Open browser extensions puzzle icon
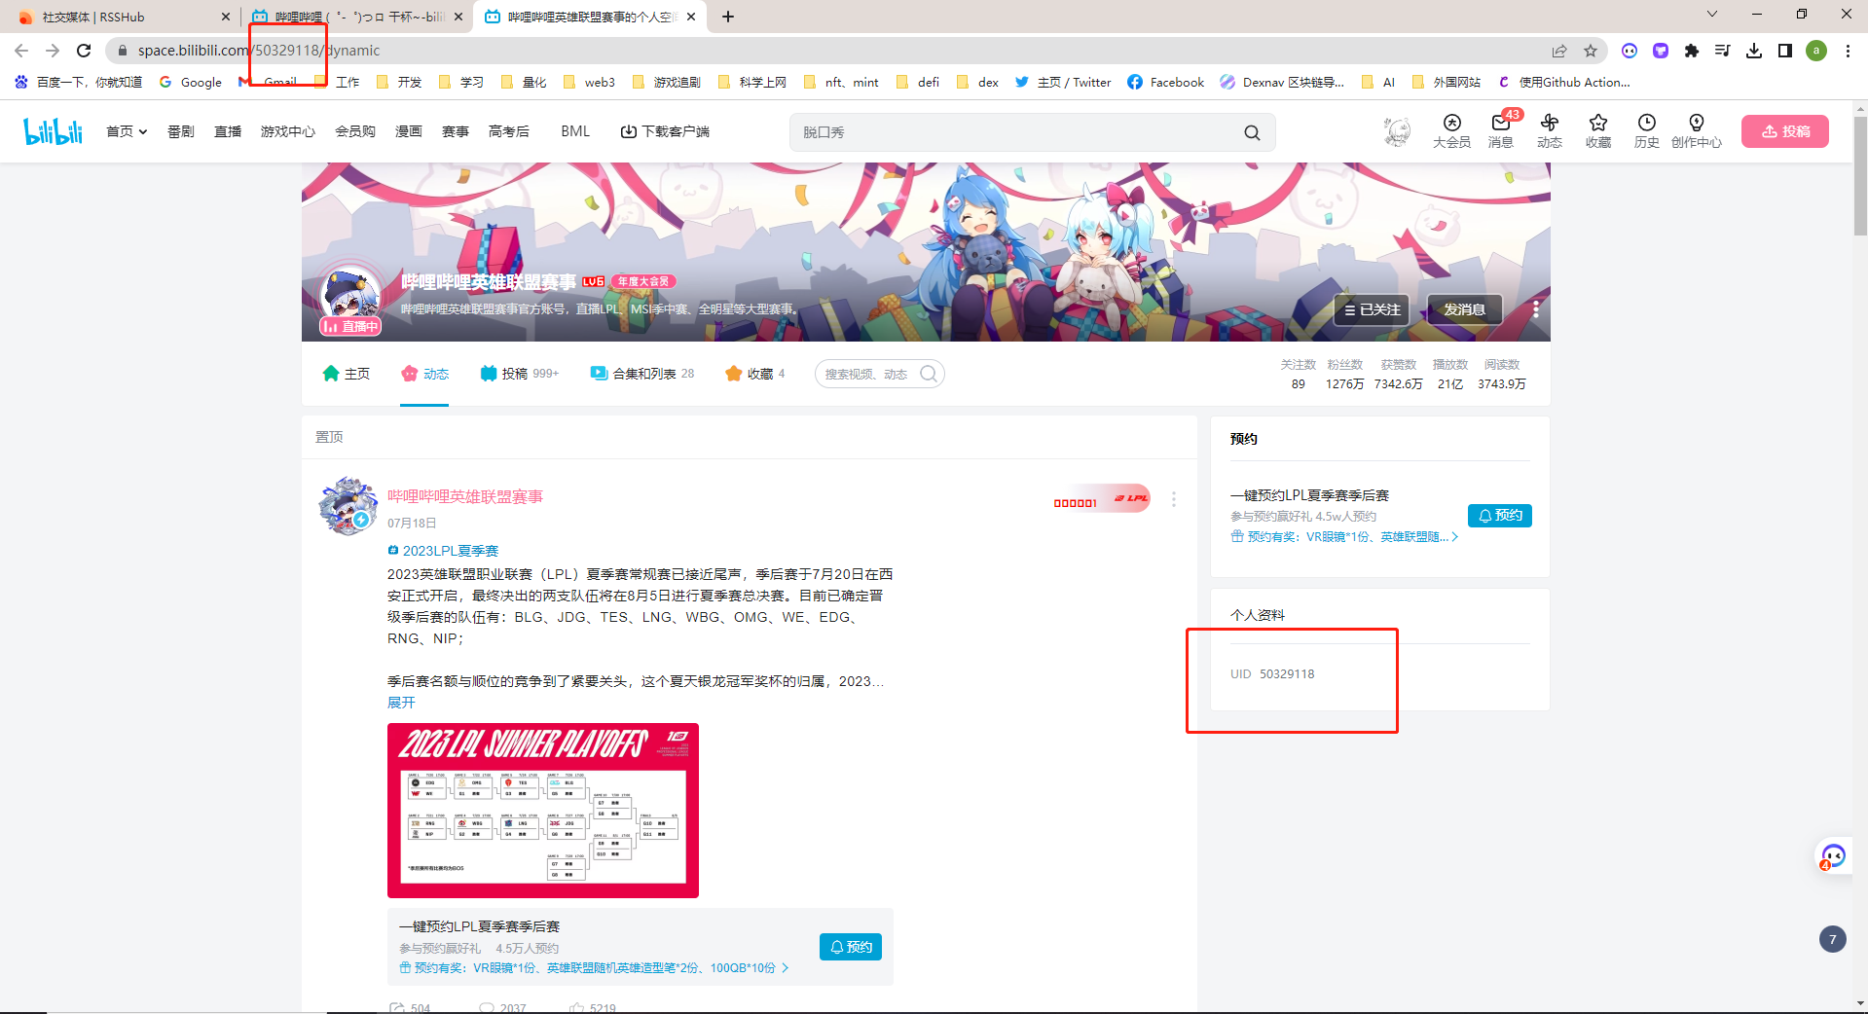Image resolution: width=1868 pixels, height=1014 pixels. [x=1692, y=51]
